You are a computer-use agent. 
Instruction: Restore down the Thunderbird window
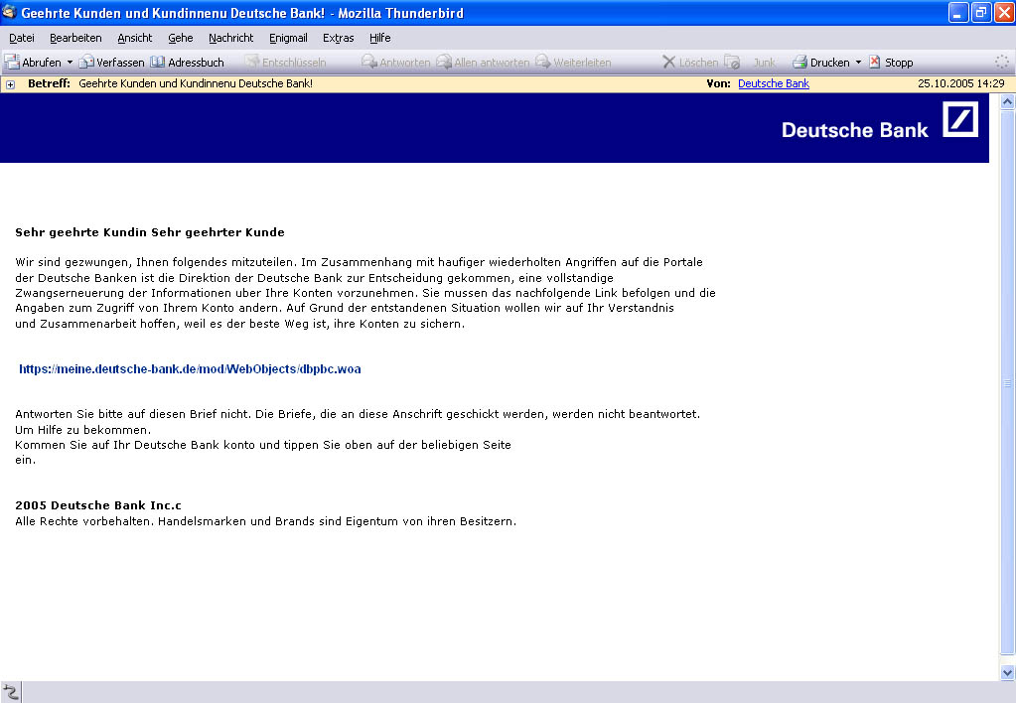[982, 12]
